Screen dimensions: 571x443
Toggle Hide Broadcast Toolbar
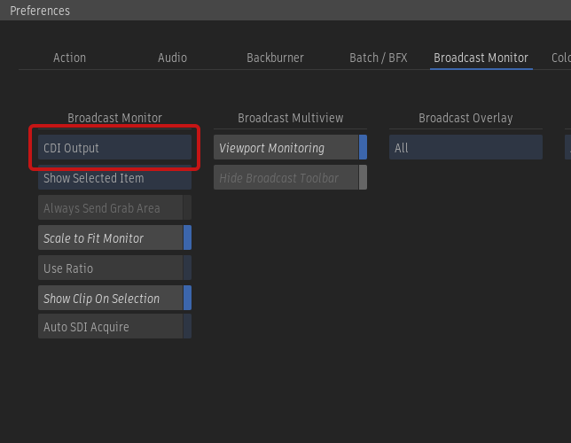point(290,178)
